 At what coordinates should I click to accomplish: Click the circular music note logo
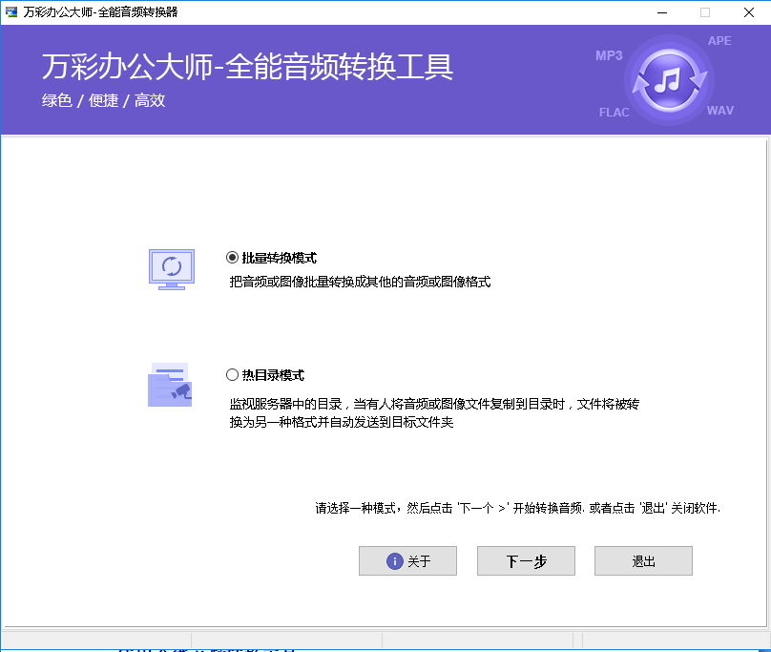(674, 80)
